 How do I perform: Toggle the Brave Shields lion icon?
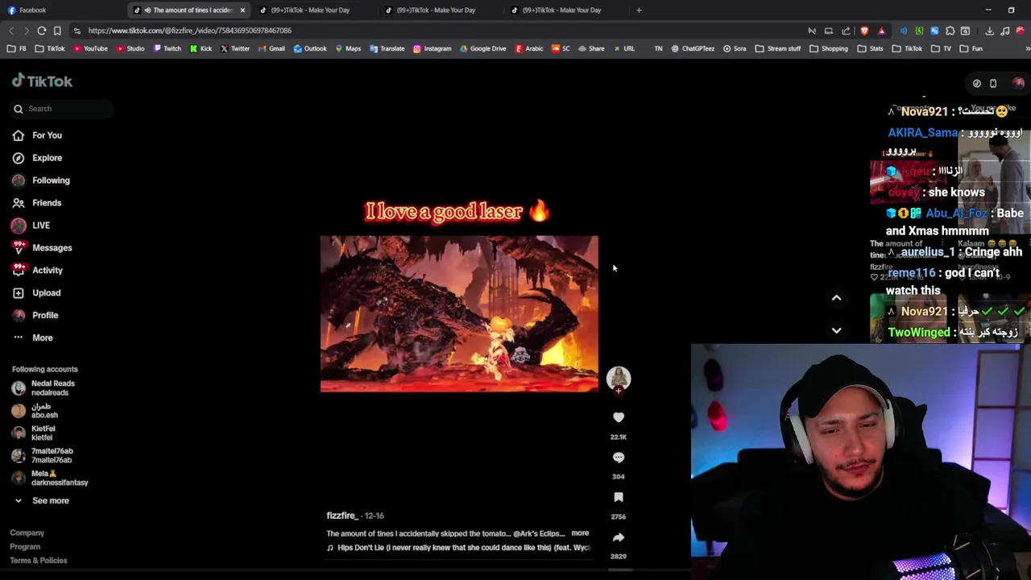click(864, 31)
